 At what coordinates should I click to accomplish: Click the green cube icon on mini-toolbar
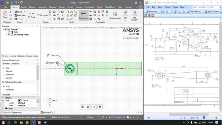pos(83,107)
